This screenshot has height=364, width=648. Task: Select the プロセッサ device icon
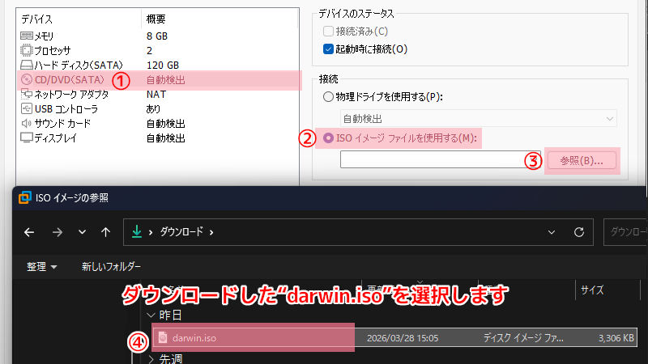[x=26, y=50]
